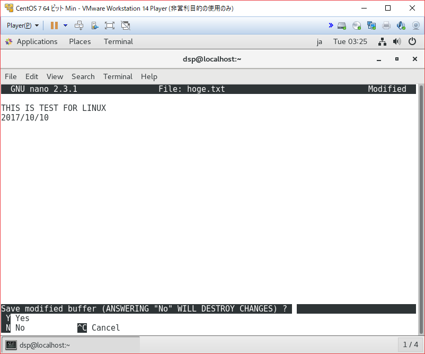This screenshot has height=354, width=425.
Task: Click the '2017/10/10' text line
Action: click(x=25, y=117)
